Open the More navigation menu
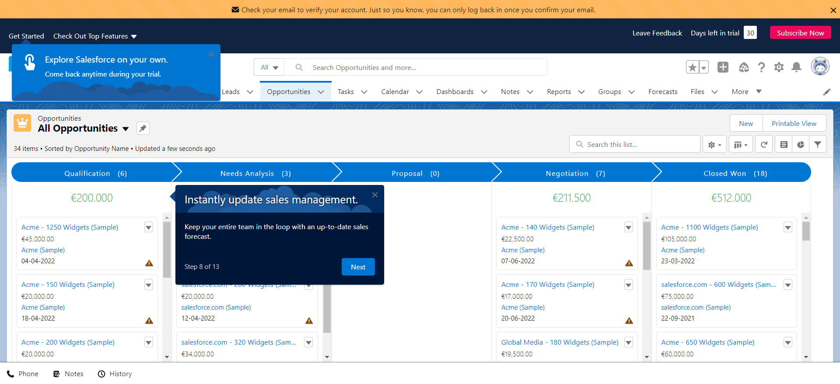The width and height of the screenshot is (840, 384). tap(746, 92)
